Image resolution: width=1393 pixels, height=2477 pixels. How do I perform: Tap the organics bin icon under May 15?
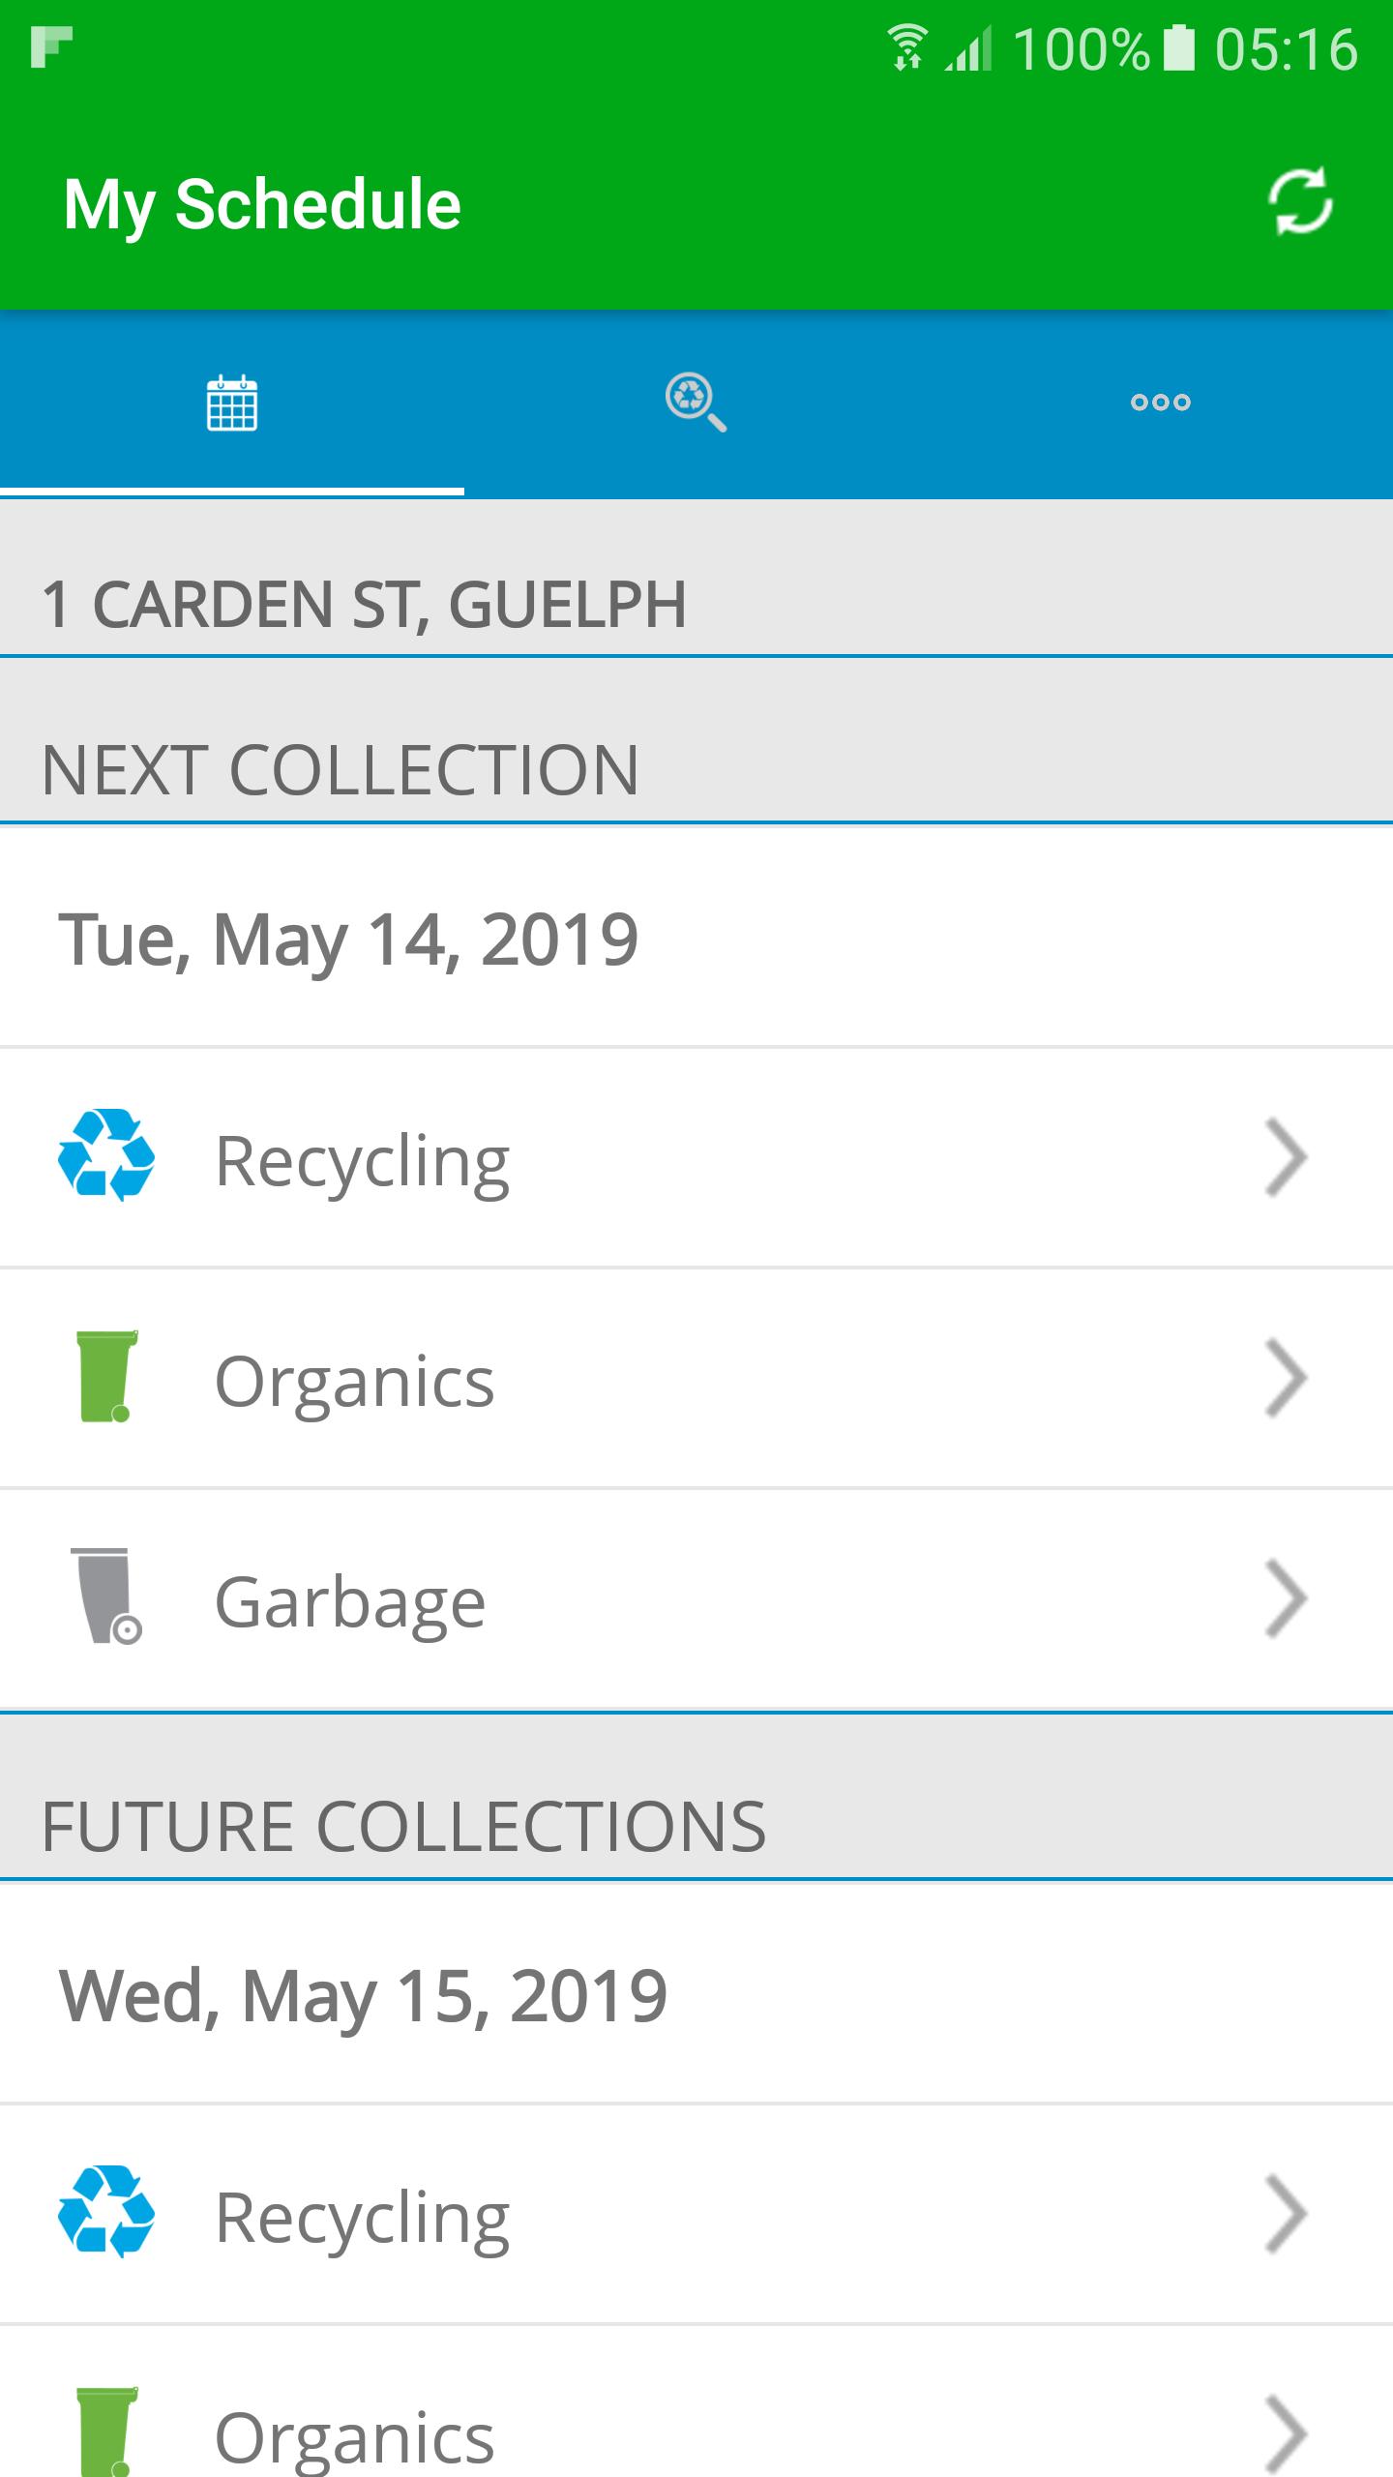pyautogui.click(x=106, y=2431)
